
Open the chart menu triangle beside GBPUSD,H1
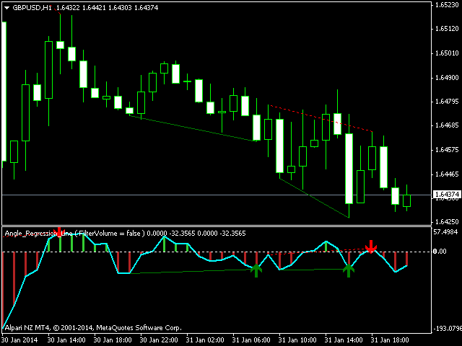coord(6,8)
